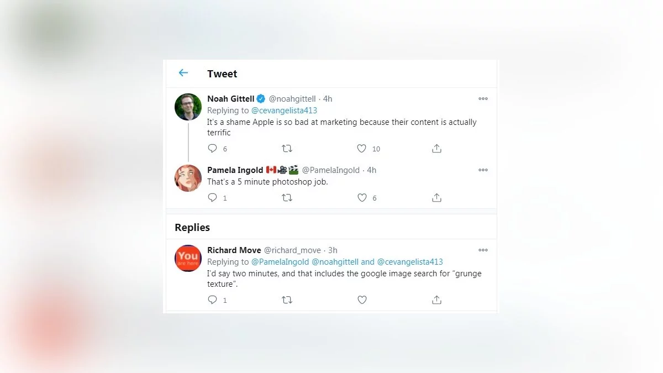Share Pamela Ingold's tweet

click(x=436, y=198)
